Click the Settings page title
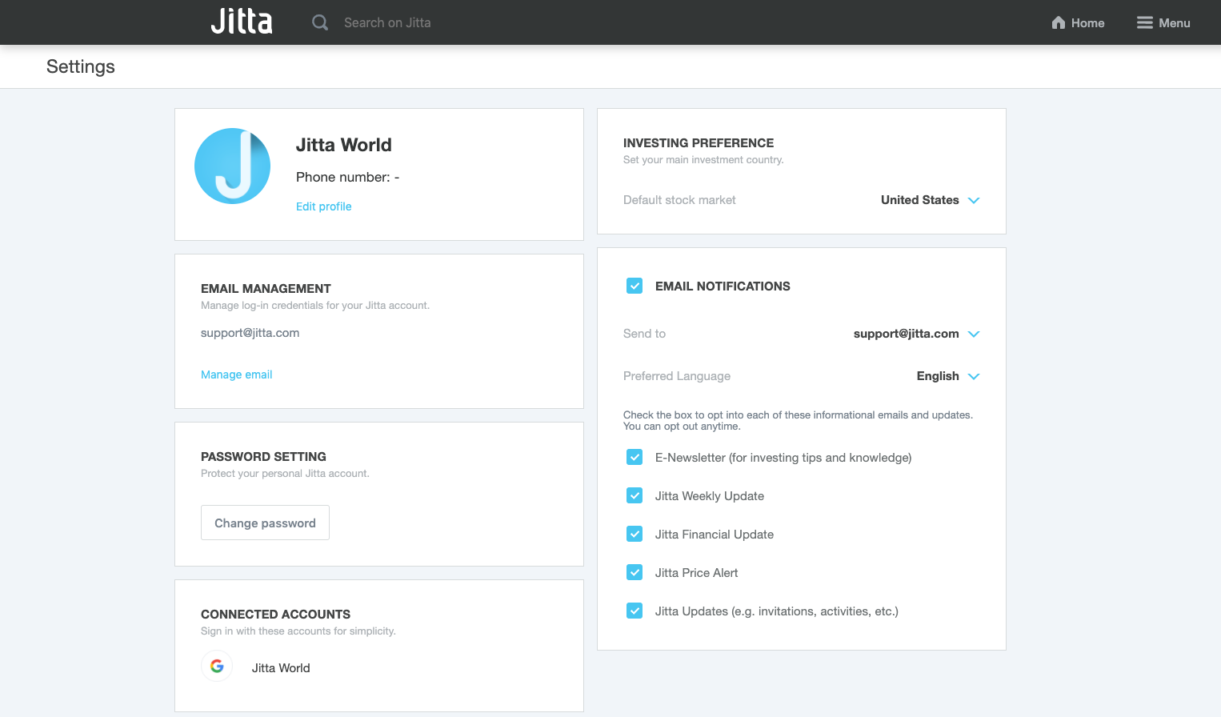The width and height of the screenshot is (1221, 717). (x=81, y=66)
